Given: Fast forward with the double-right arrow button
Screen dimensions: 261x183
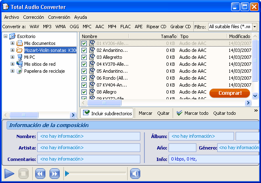Looking at the screenshot, I should pyautogui.click(x=54, y=174).
